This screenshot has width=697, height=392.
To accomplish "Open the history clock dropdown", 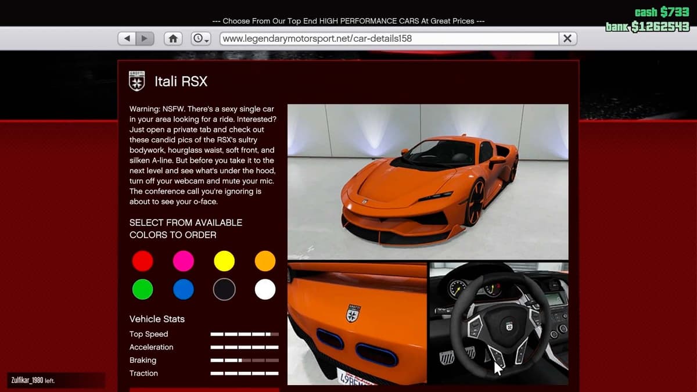I will [x=201, y=38].
